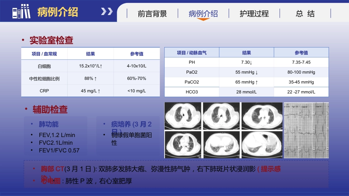Click the 白细胞 row label

(44, 66)
